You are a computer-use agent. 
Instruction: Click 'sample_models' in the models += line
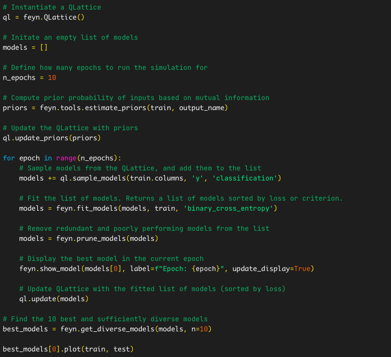pos(99,178)
